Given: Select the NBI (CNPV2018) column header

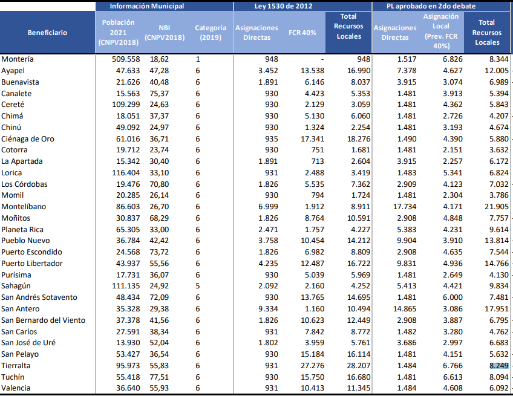Looking at the screenshot, I should (x=164, y=33).
